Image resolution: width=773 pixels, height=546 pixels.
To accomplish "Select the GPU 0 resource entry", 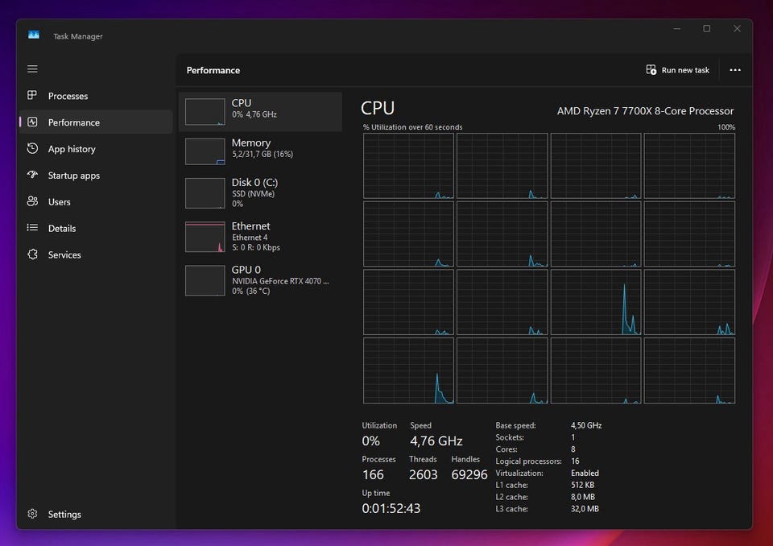I will click(x=260, y=280).
